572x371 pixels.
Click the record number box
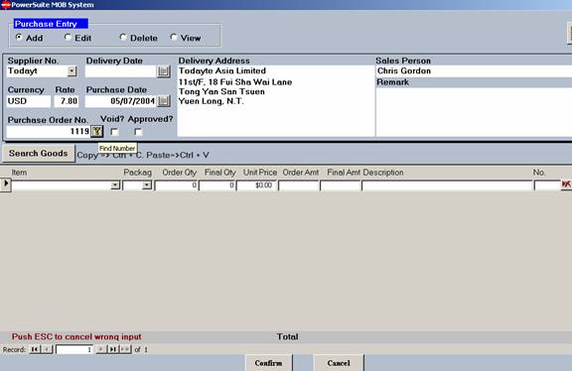(x=74, y=349)
